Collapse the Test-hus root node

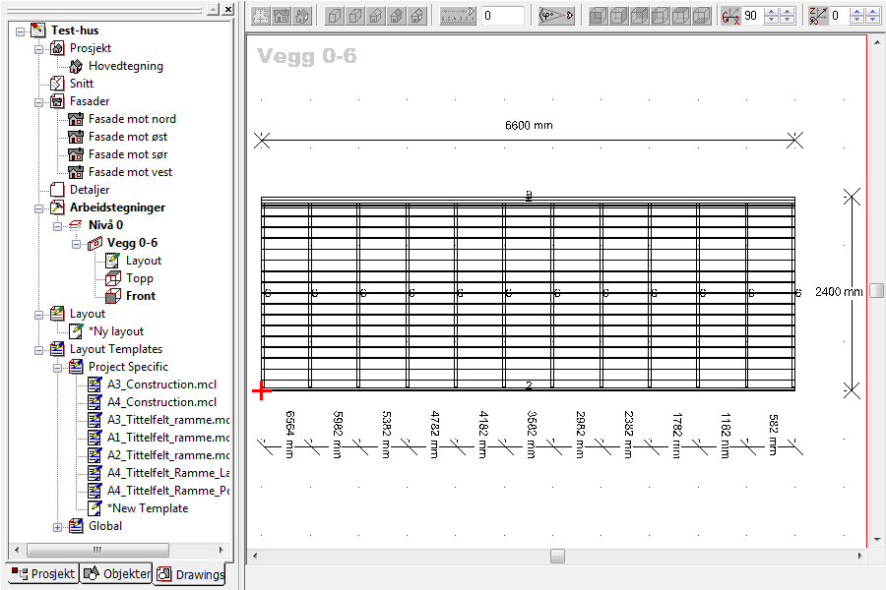click(20, 31)
